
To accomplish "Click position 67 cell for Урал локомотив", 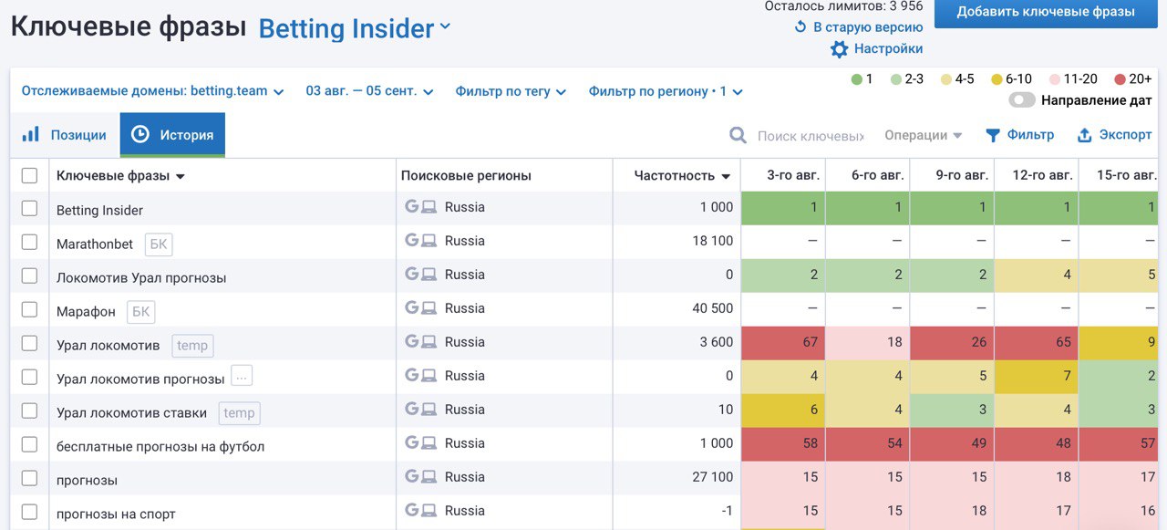I will (x=783, y=343).
